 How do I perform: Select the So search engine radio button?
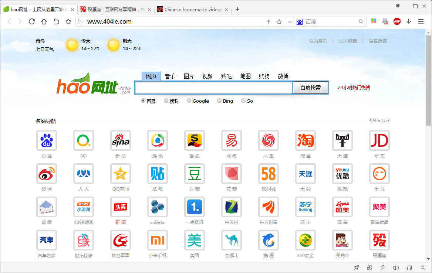[243, 101]
